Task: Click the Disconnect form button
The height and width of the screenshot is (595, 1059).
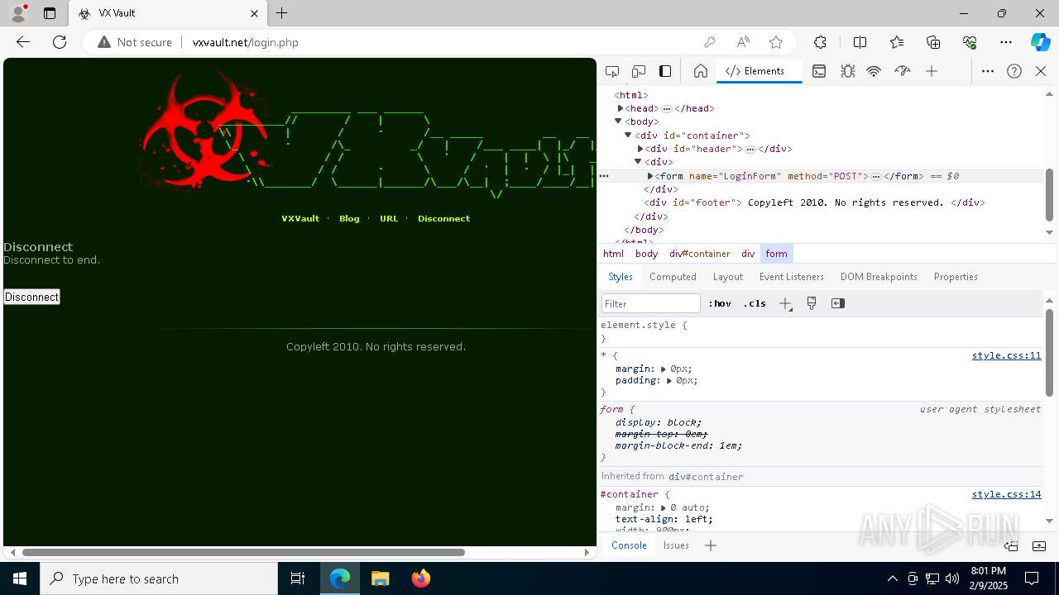Action: 32,297
